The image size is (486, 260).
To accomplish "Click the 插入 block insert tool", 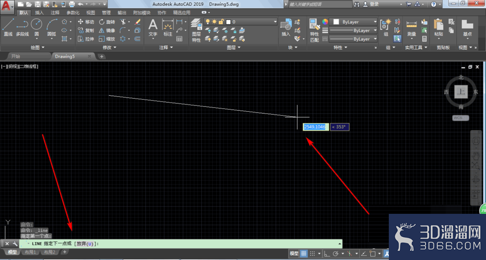I will tap(286, 28).
